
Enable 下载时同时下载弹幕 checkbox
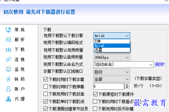click(46, 86)
